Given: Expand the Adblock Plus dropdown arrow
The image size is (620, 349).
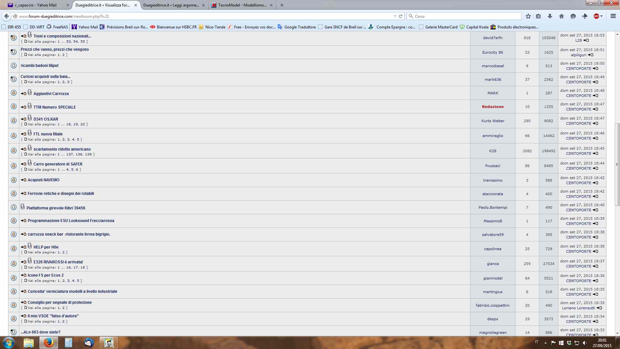Looking at the screenshot, I should click(x=601, y=16).
